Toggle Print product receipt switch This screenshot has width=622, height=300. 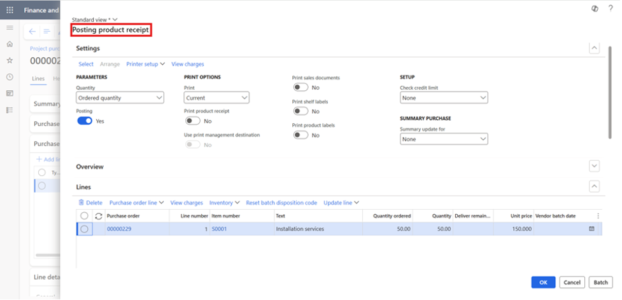(193, 121)
